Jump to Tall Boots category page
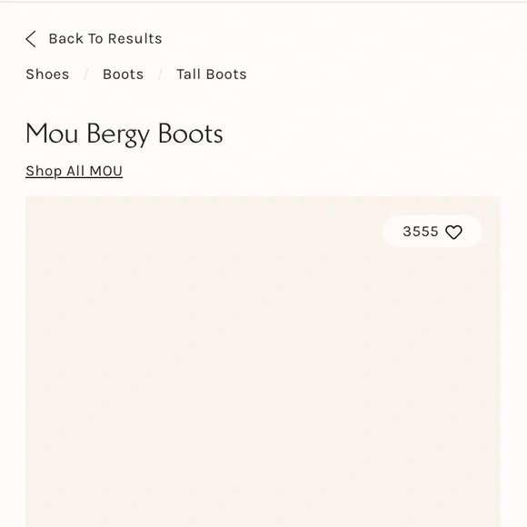Screen dimensions: 527x527 [x=212, y=75]
